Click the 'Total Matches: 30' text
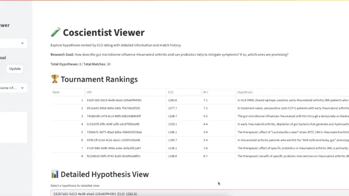 coord(97,64)
